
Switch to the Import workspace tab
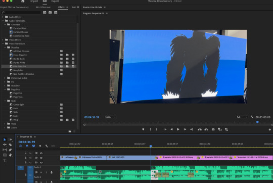pyautogui.click(x=34, y=1)
